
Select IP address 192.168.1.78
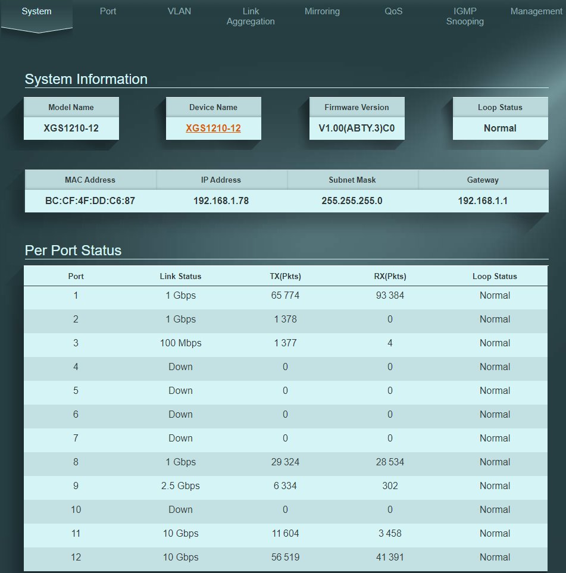click(x=221, y=201)
